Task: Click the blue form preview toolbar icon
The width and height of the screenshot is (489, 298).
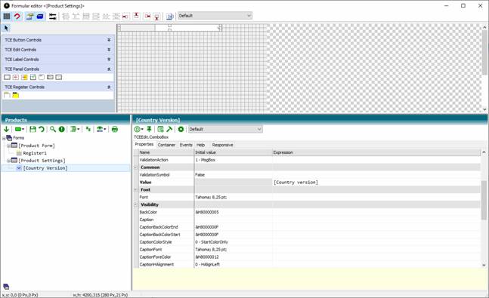Action: pos(169,16)
